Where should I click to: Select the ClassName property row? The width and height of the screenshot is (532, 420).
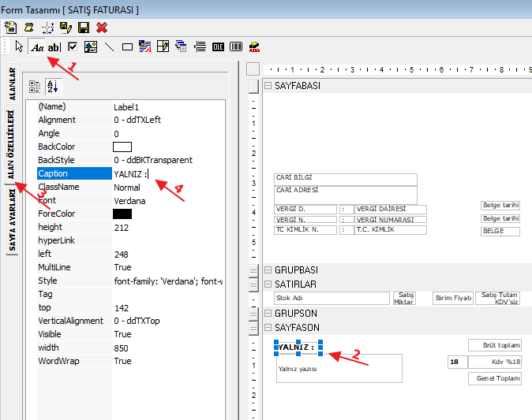(x=130, y=187)
